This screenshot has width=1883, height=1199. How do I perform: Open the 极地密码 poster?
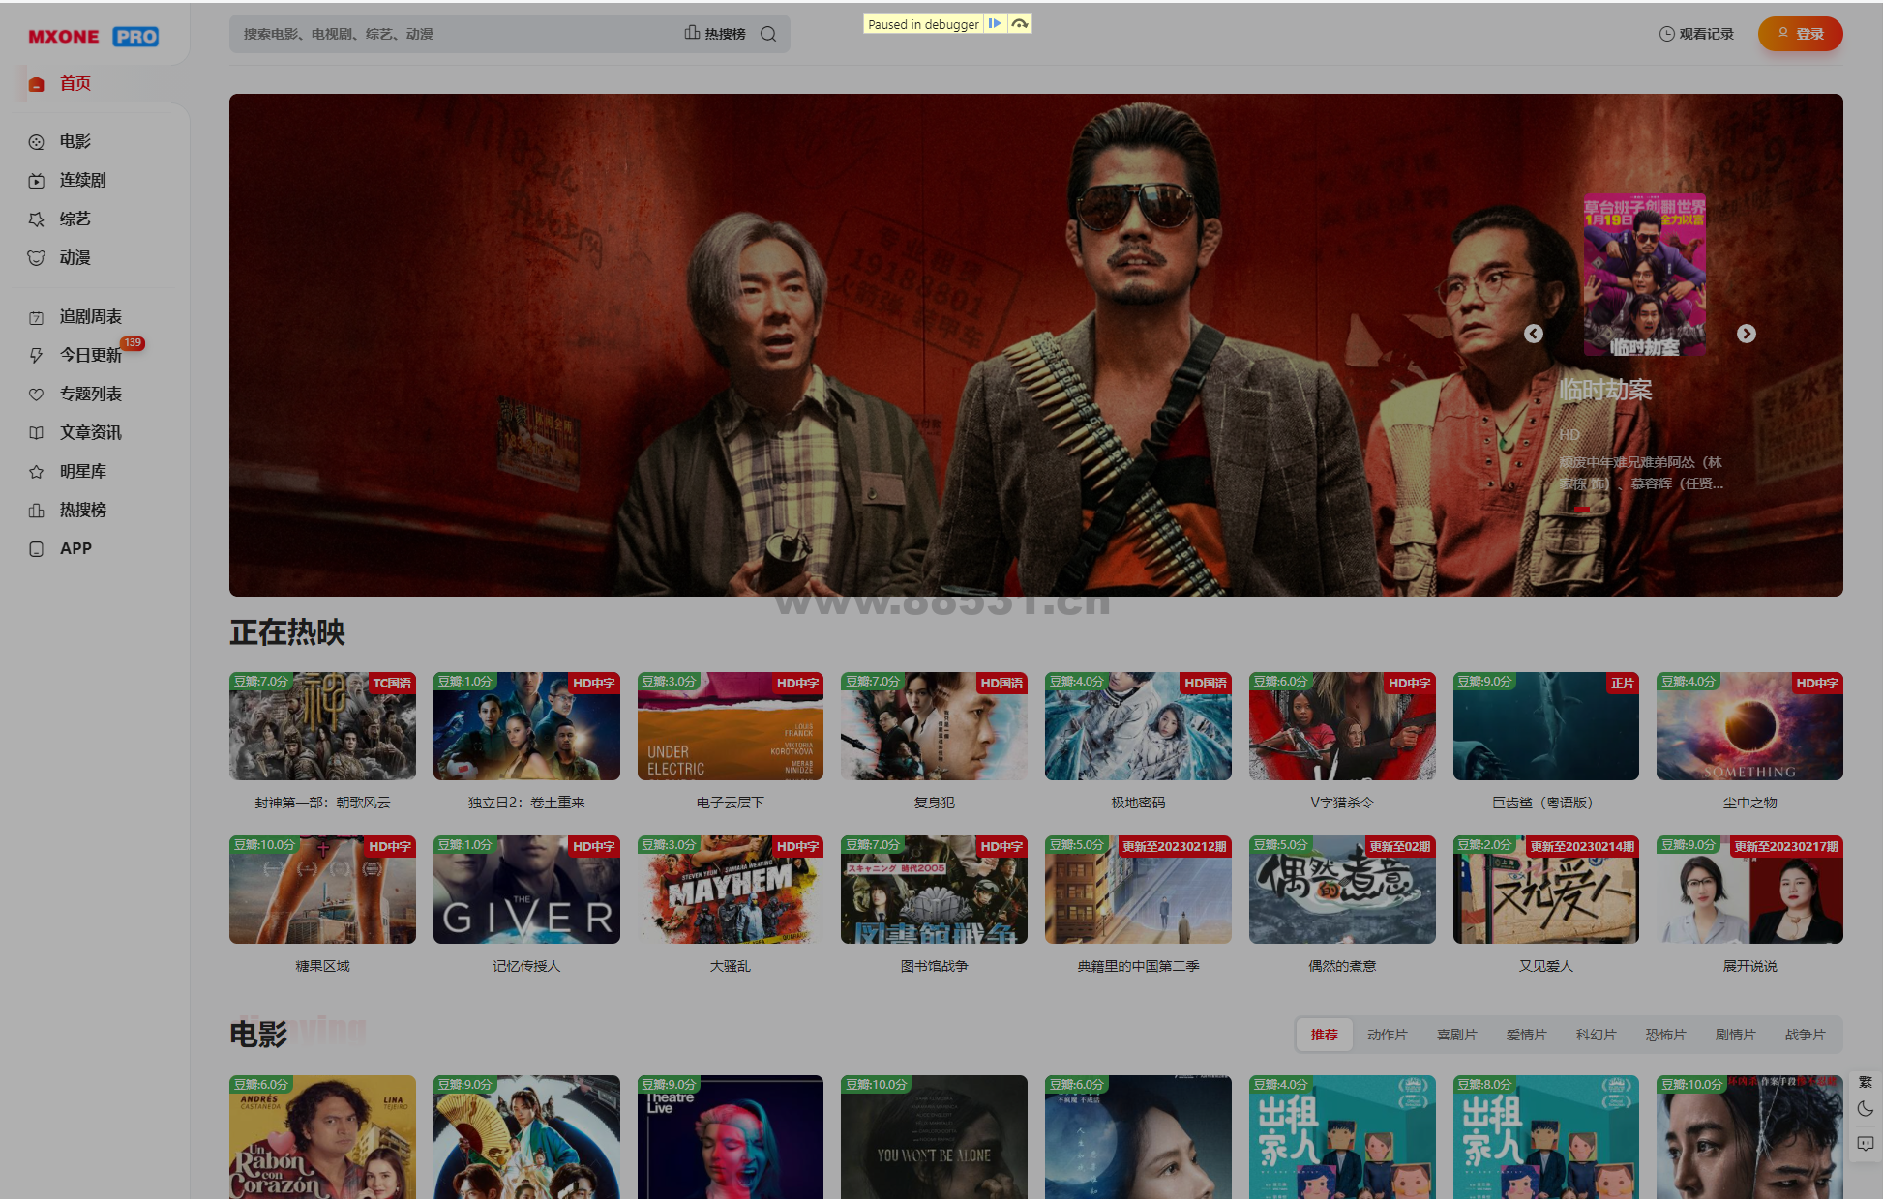click(x=1138, y=726)
